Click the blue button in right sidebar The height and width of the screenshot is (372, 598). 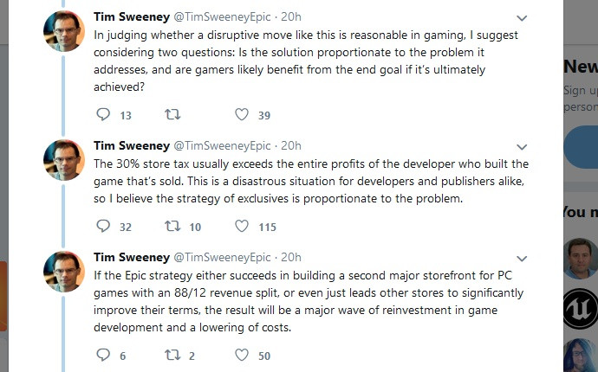click(x=581, y=149)
